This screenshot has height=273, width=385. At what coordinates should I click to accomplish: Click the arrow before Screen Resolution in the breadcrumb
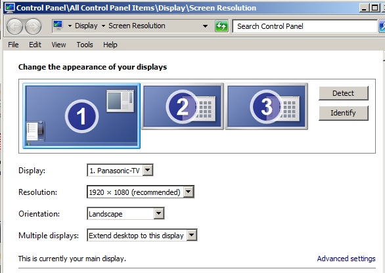pyautogui.click(x=103, y=26)
